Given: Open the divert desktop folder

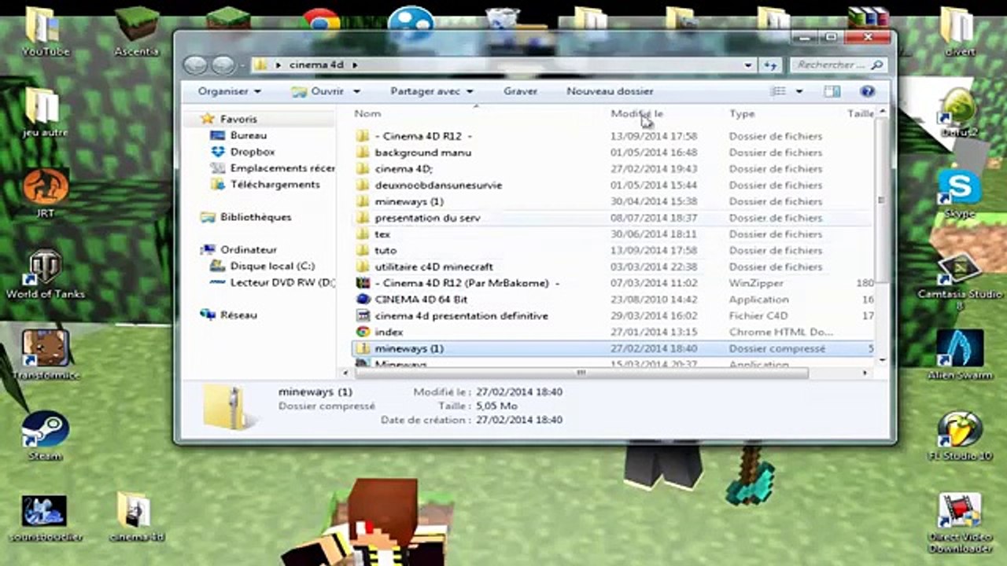Looking at the screenshot, I should [957, 31].
